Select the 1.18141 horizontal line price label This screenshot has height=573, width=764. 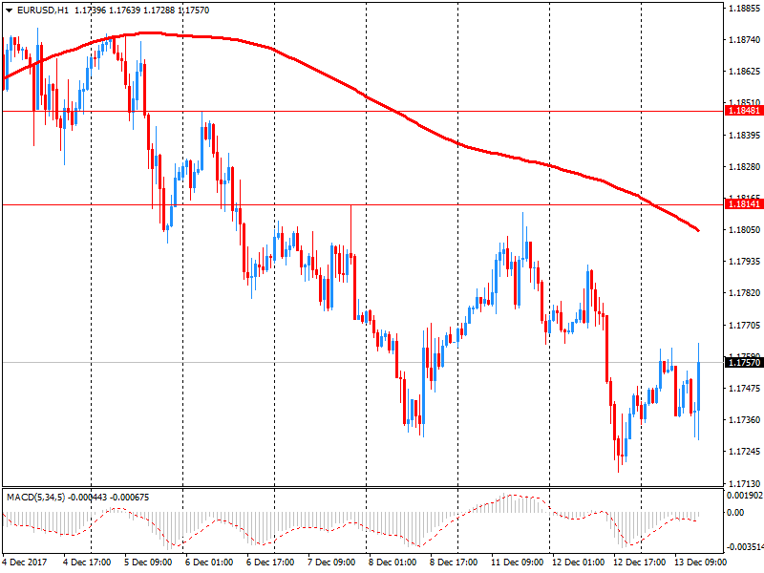coord(744,204)
